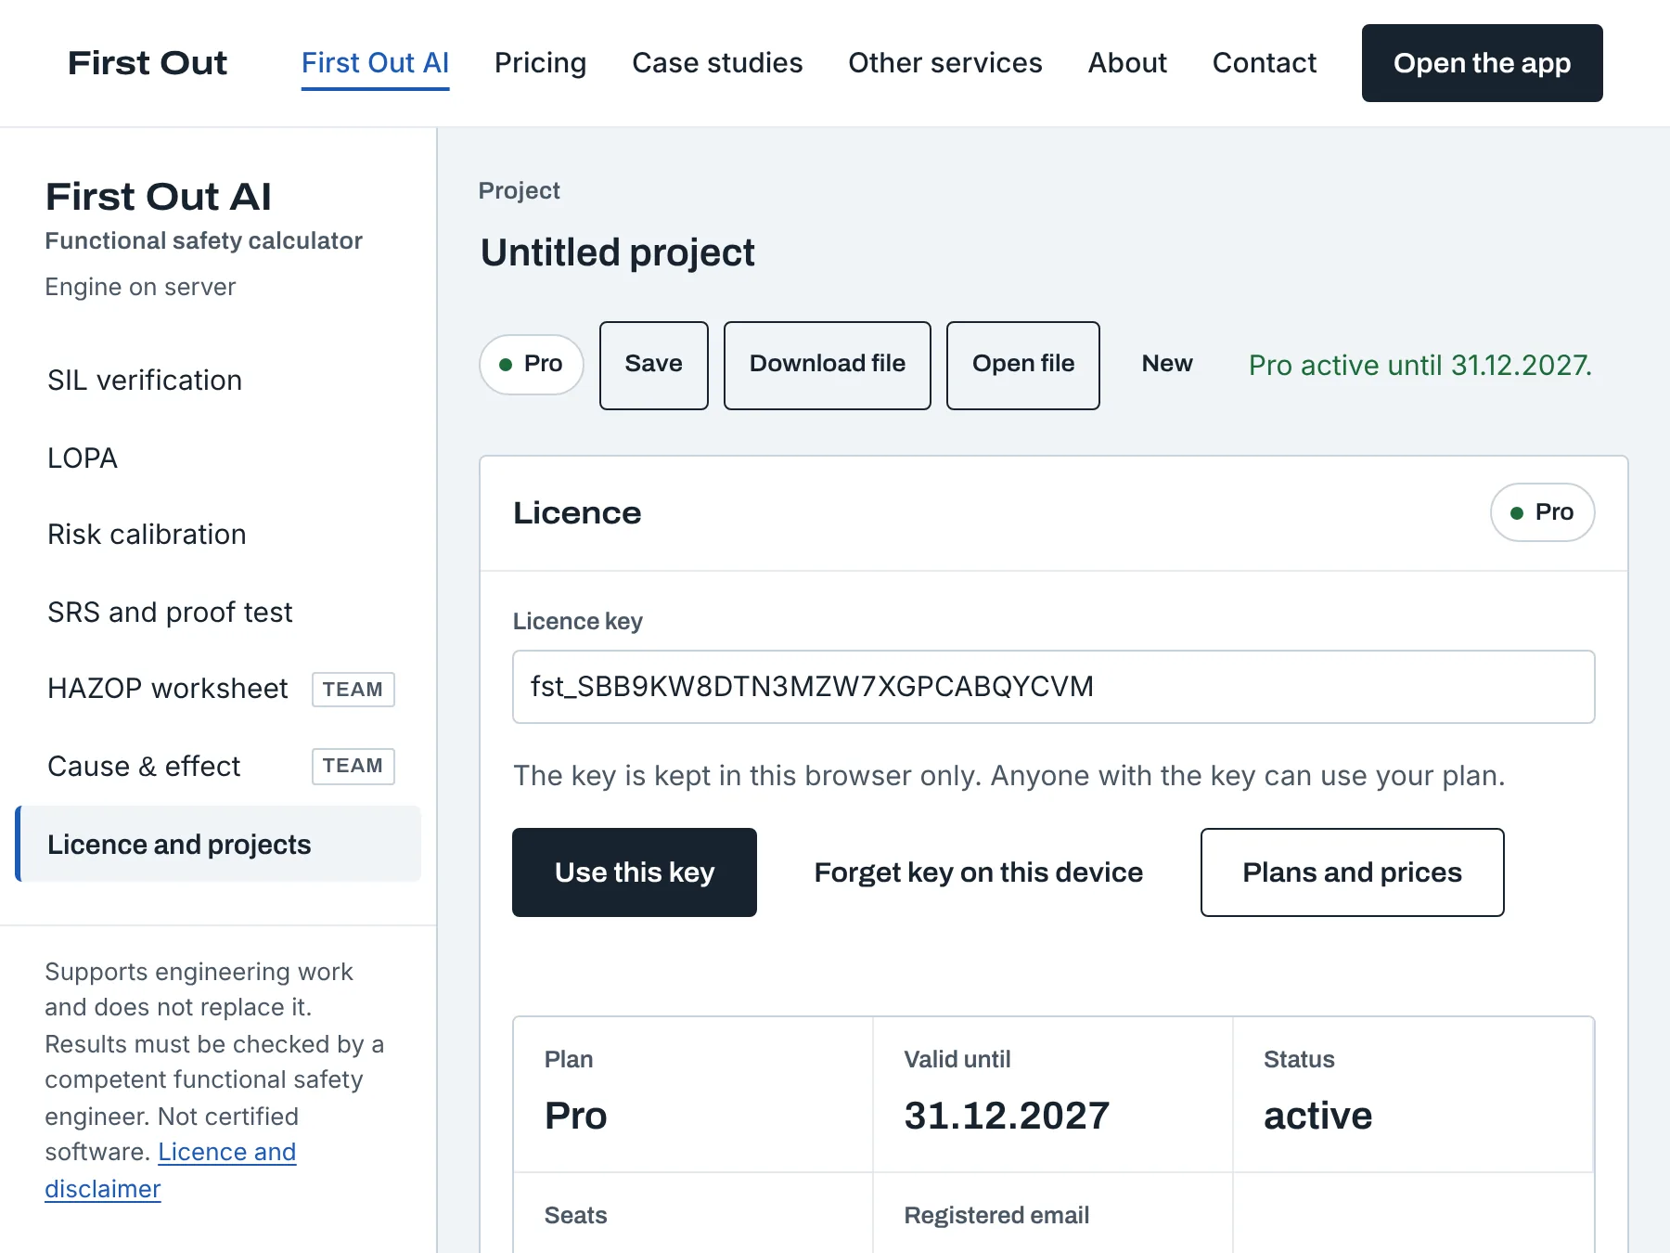Click the 'First Out AI' sidebar heading
1670x1253 pixels.
pyautogui.click(x=158, y=197)
